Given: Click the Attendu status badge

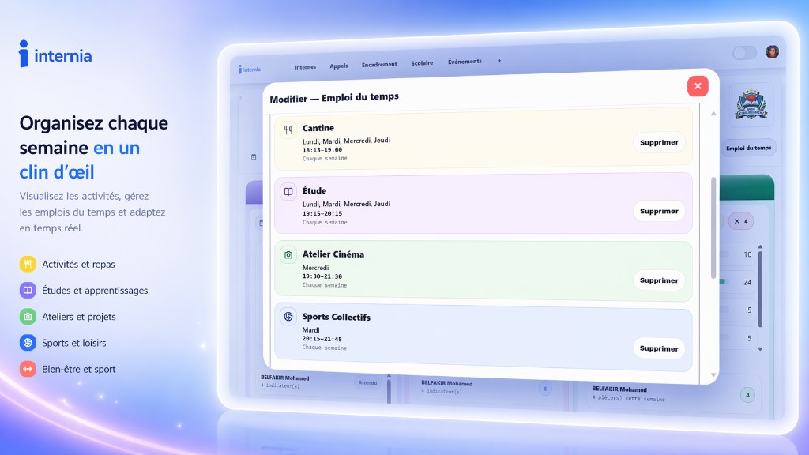Looking at the screenshot, I should point(368,383).
